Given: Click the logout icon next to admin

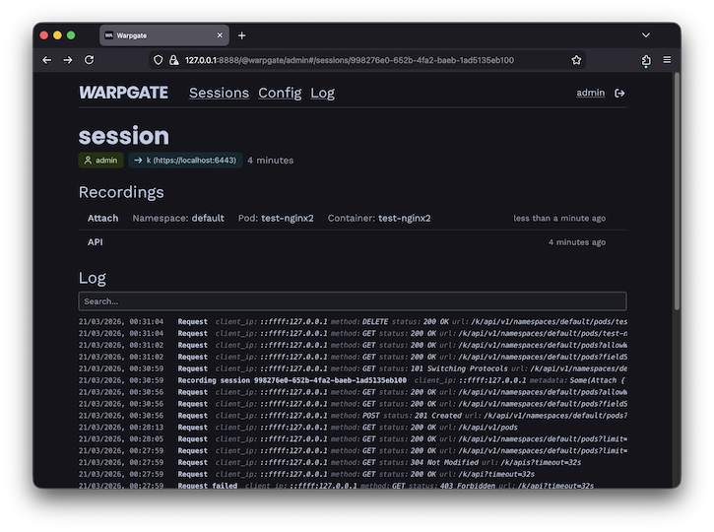Looking at the screenshot, I should [619, 93].
